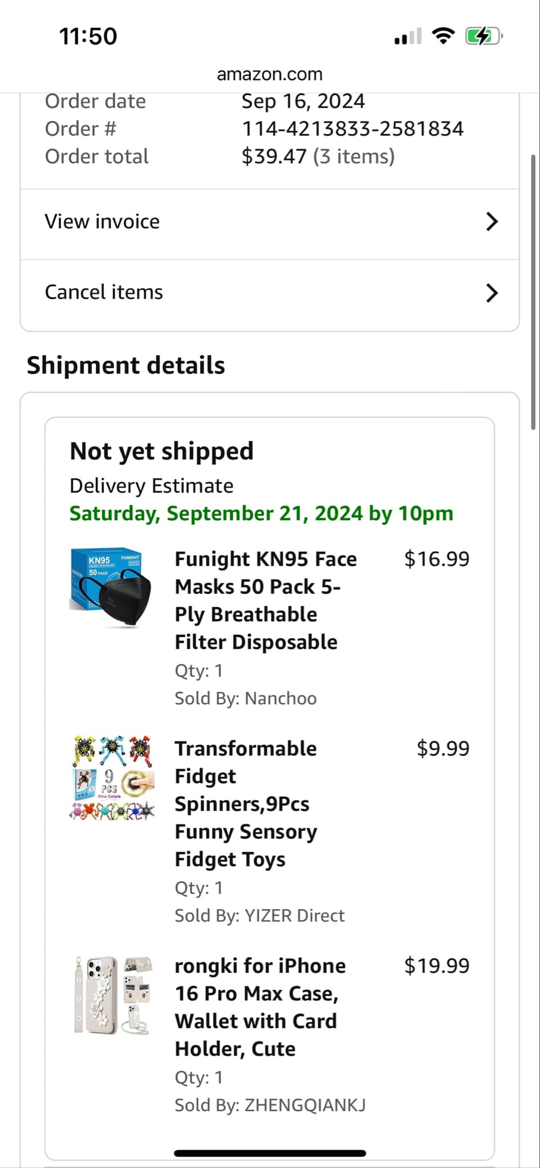540x1168 pixels.
Task: Open the rongki iPhone 16 case link
Action: (260, 1007)
